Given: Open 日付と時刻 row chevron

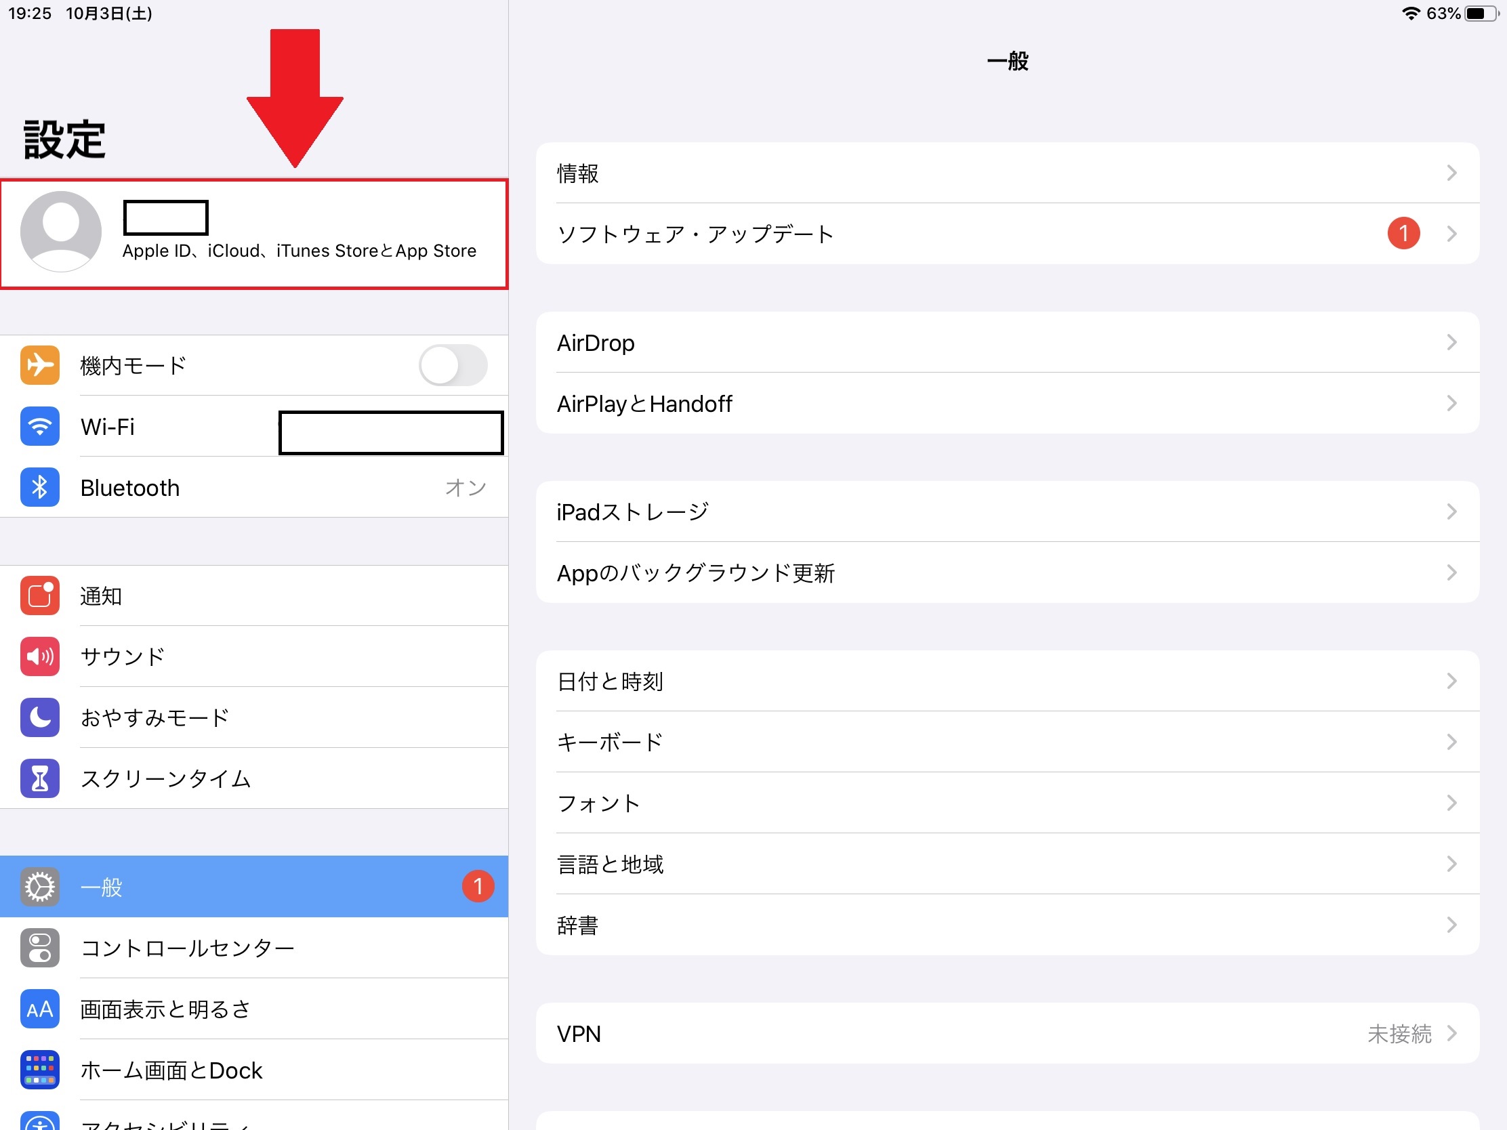Looking at the screenshot, I should (x=1452, y=681).
